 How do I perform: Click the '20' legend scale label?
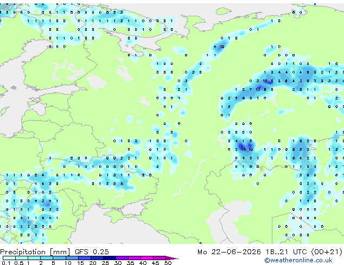(93, 263)
